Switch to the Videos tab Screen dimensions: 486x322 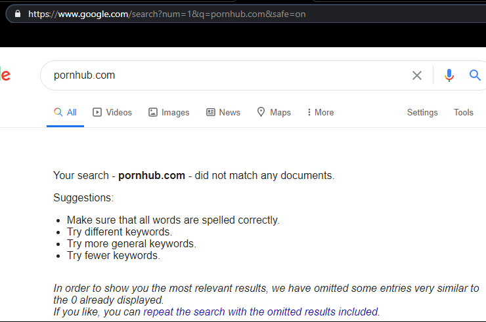[x=112, y=112]
